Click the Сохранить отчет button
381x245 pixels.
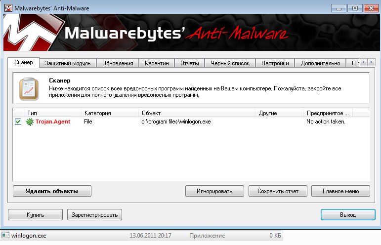(278, 191)
